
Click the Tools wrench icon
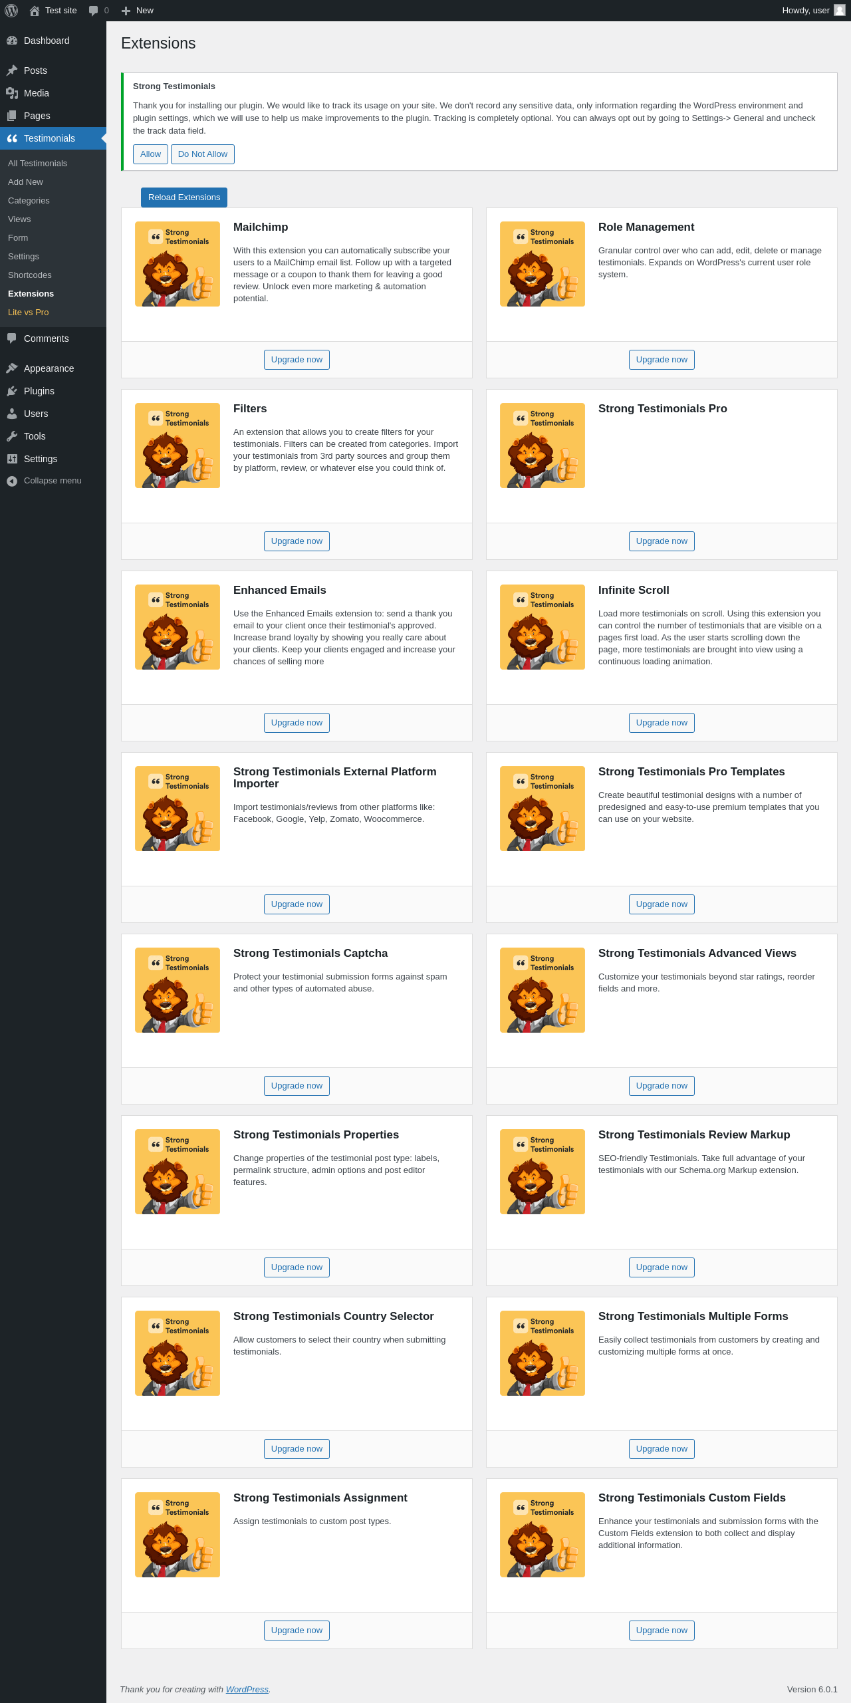coord(12,436)
